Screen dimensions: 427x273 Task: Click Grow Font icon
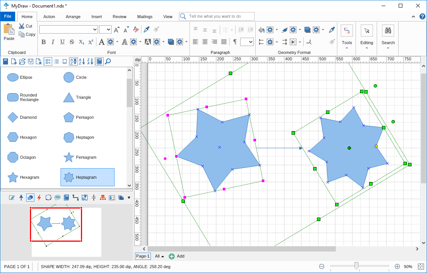pyautogui.click(x=116, y=29)
